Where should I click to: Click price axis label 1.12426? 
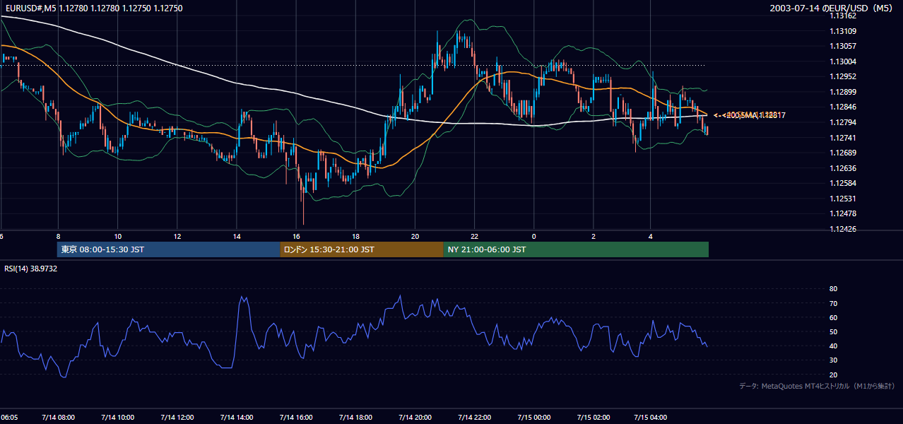[x=844, y=229]
